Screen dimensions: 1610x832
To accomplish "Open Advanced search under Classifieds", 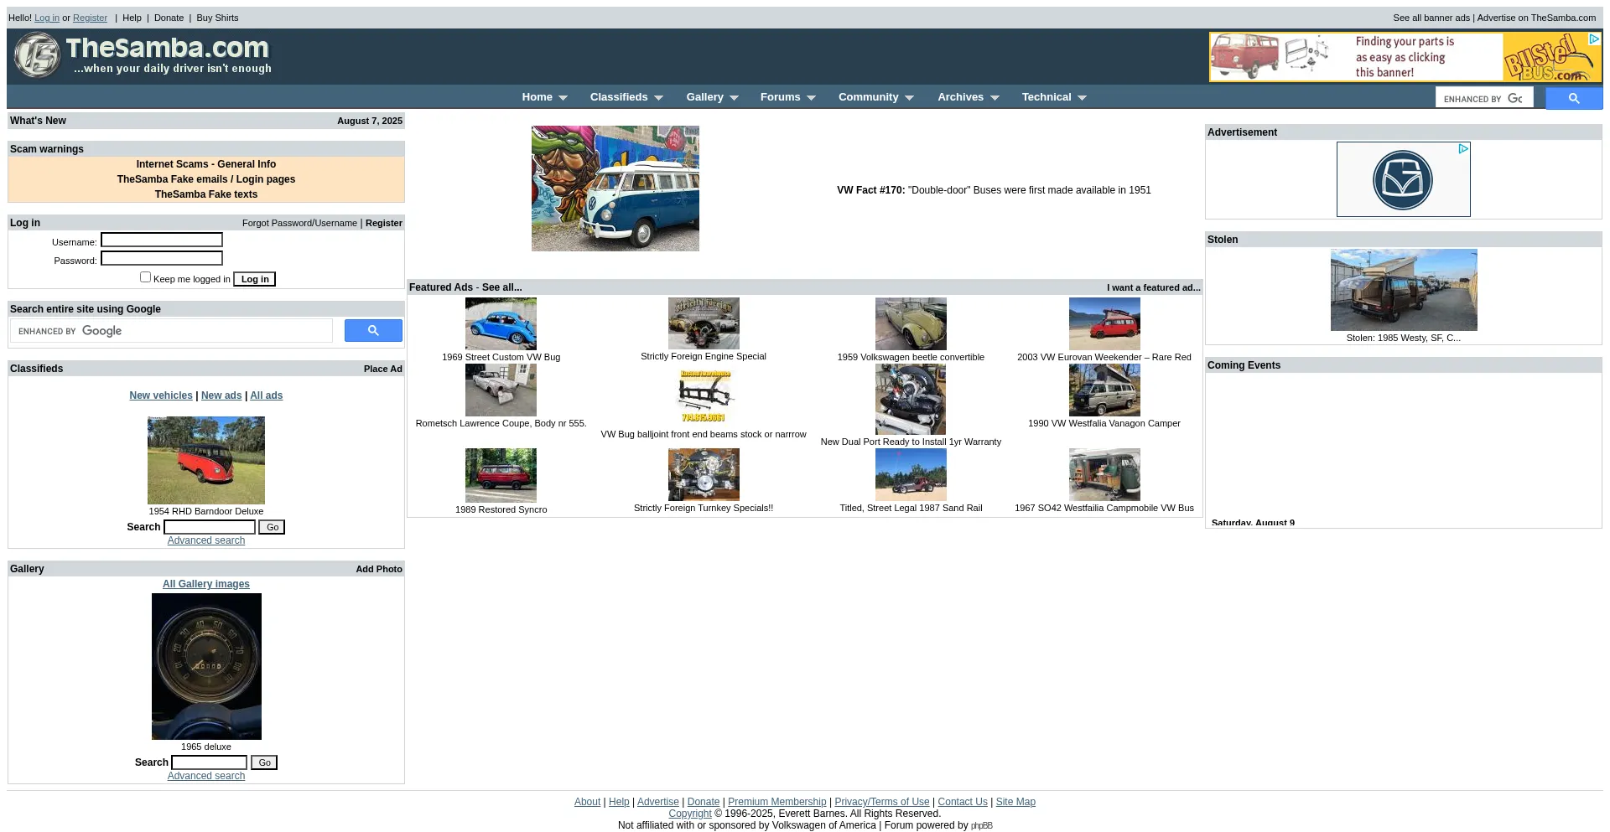I will click(x=205, y=540).
